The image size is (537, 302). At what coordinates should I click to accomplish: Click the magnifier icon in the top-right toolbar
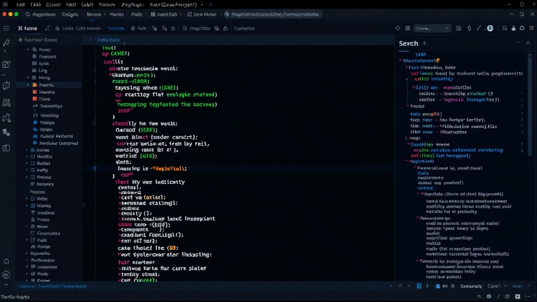(x=504, y=28)
